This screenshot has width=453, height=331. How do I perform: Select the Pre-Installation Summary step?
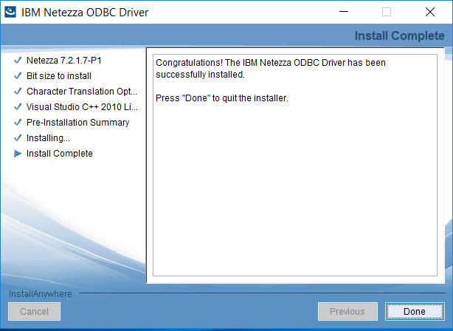coord(77,123)
